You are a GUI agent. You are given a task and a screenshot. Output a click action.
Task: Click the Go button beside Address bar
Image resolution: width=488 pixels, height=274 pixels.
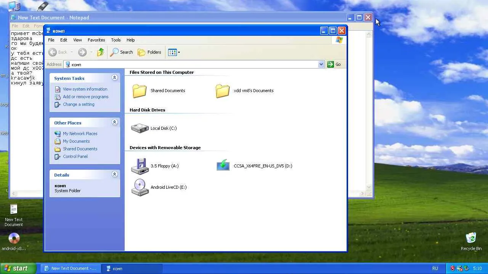click(x=334, y=64)
